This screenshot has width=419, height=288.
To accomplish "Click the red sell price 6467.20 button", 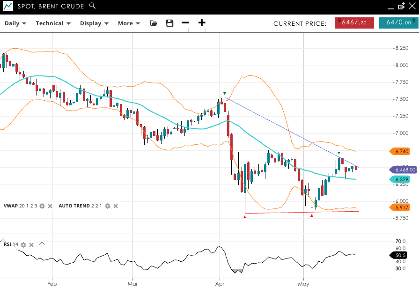I will tap(354, 22).
